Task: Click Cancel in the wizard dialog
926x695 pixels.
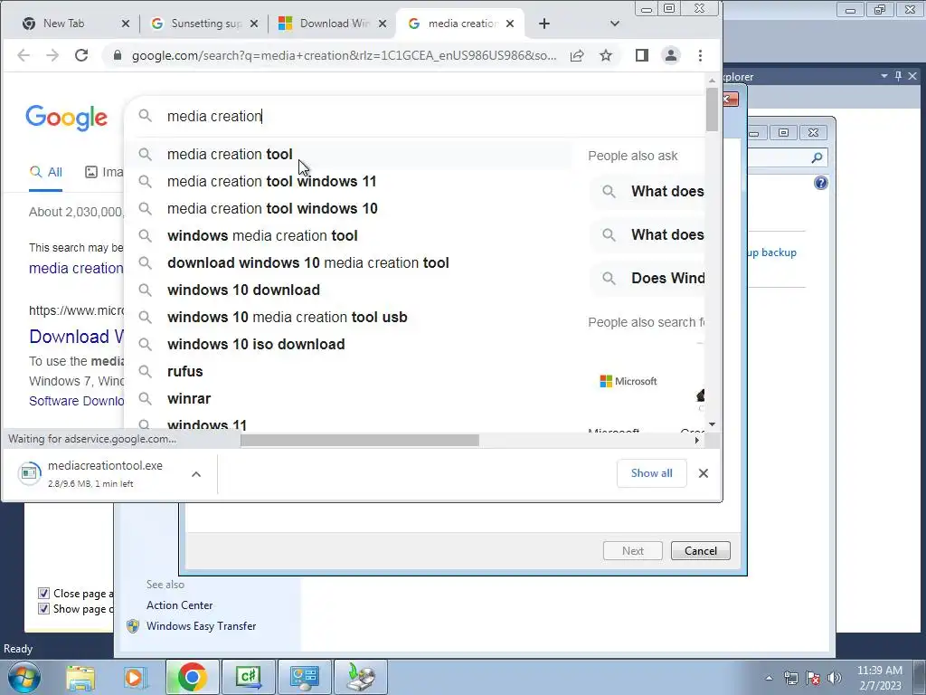Action: coord(701,551)
